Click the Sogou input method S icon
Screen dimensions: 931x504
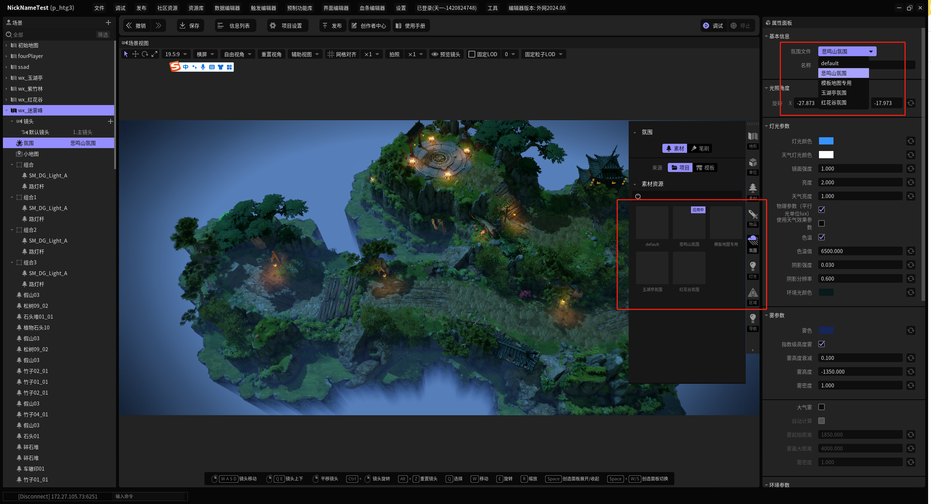pos(175,67)
